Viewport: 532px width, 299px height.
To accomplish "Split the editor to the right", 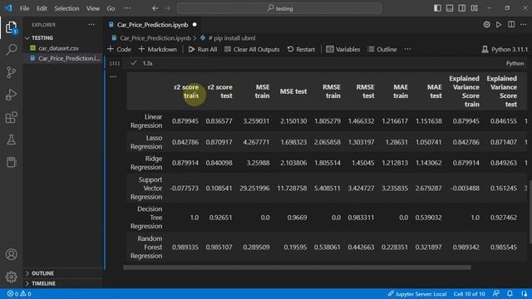I will point(511,24).
